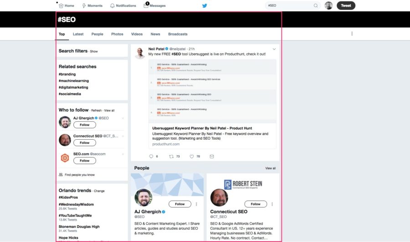Dismiss AJ Ghergich suggestion
Image resolution: width=410 pixels, height=242 pixels.
(123, 118)
